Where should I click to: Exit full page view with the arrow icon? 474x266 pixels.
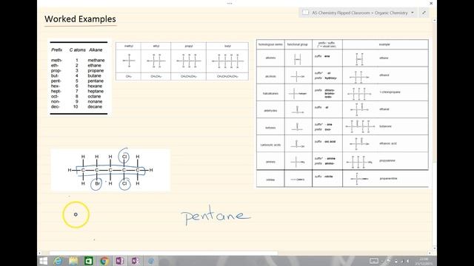pos(424,13)
